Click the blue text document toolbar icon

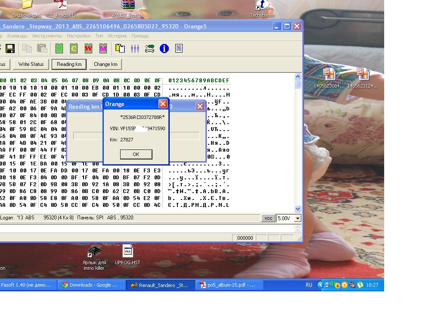click(x=179, y=48)
